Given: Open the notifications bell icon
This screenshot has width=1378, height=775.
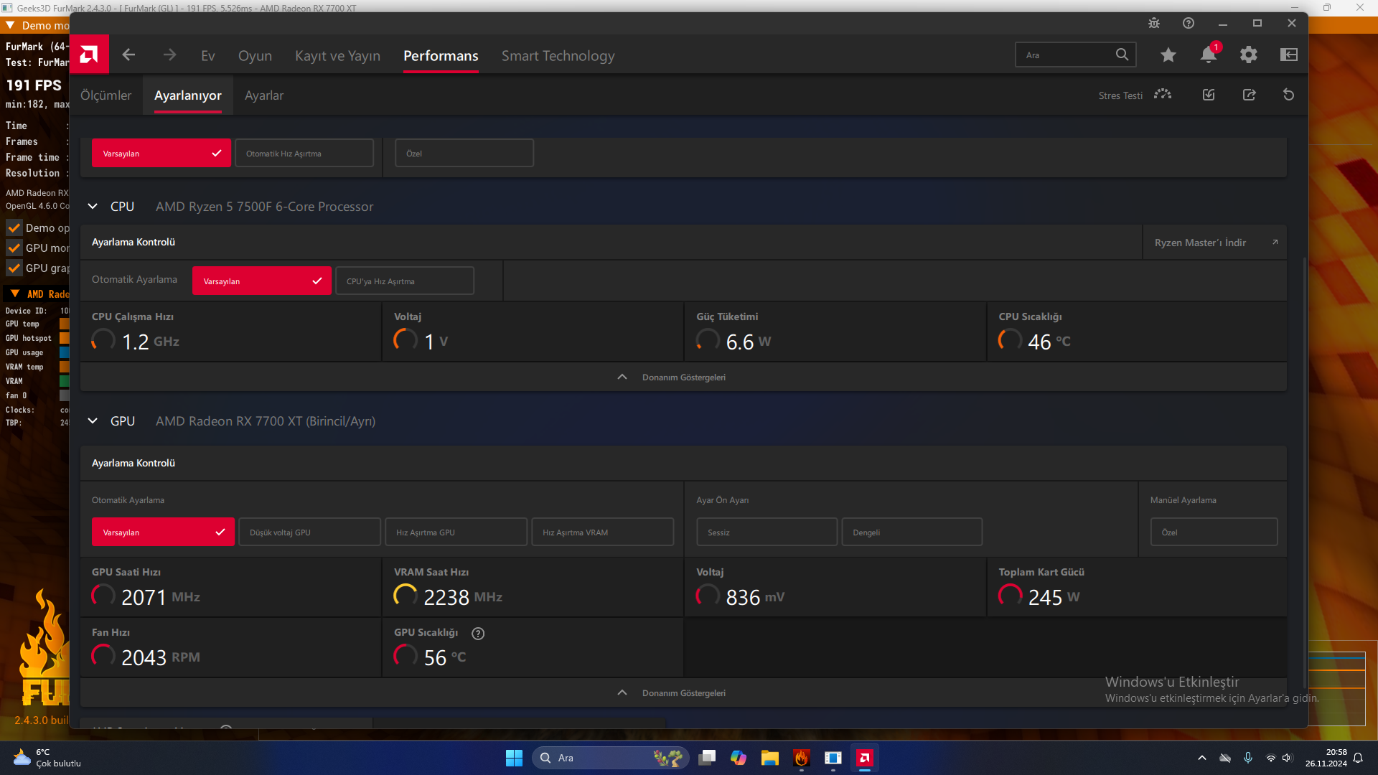Looking at the screenshot, I should pyautogui.click(x=1209, y=55).
